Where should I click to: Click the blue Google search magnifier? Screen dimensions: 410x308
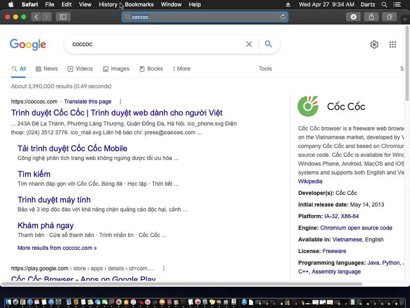coord(268,44)
